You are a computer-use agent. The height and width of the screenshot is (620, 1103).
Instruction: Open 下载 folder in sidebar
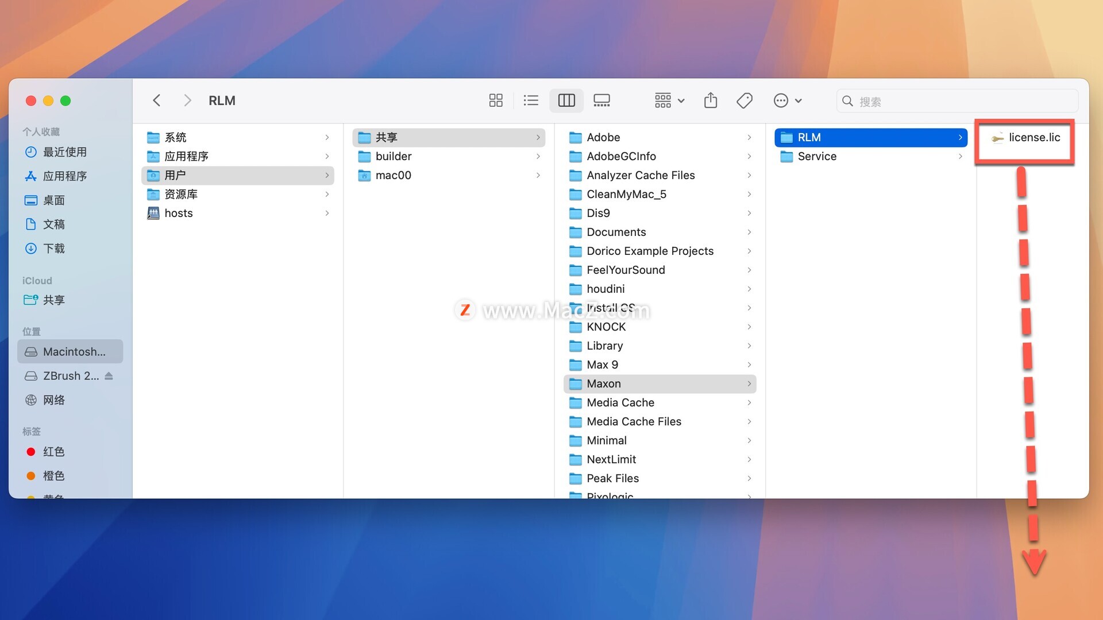pos(53,249)
